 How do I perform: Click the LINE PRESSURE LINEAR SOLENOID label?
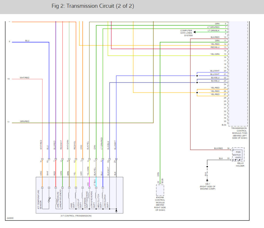pos(59,198)
